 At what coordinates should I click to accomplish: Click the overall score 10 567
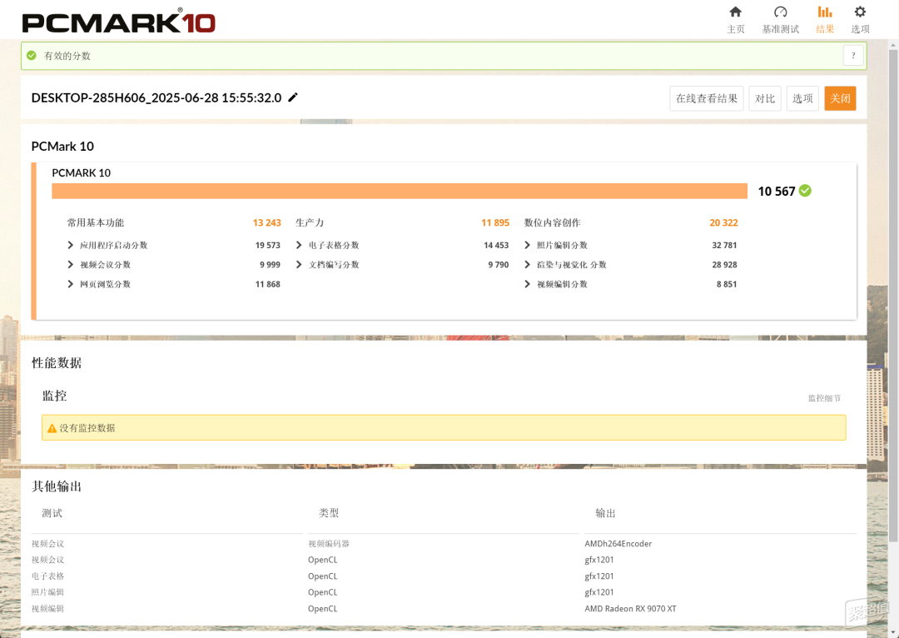click(x=777, y=191)
